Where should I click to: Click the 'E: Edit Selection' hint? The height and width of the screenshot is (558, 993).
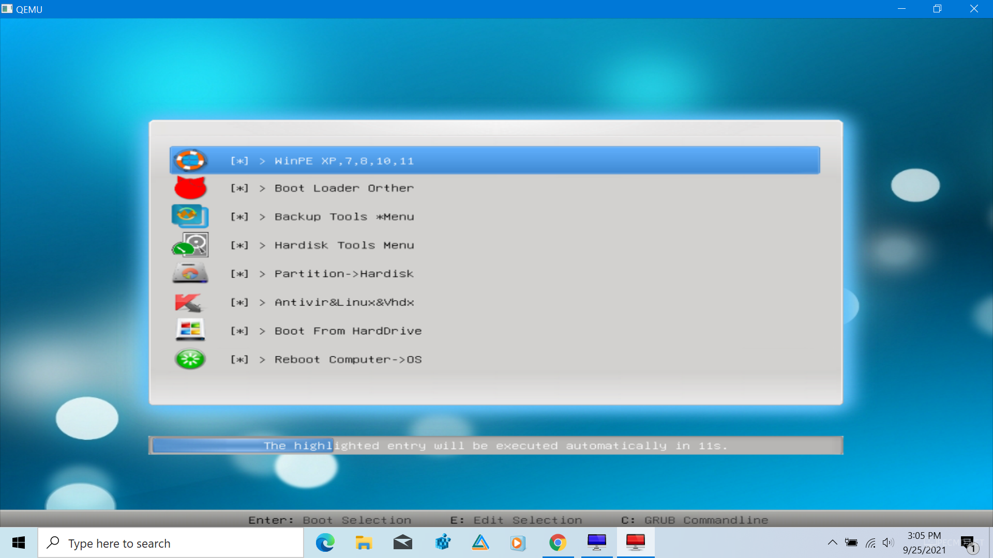[x=516, y=520]
